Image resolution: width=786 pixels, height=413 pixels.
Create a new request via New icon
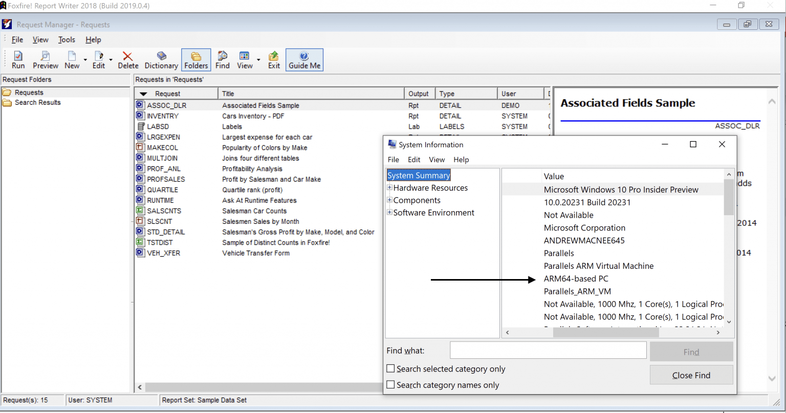(72, 60)
